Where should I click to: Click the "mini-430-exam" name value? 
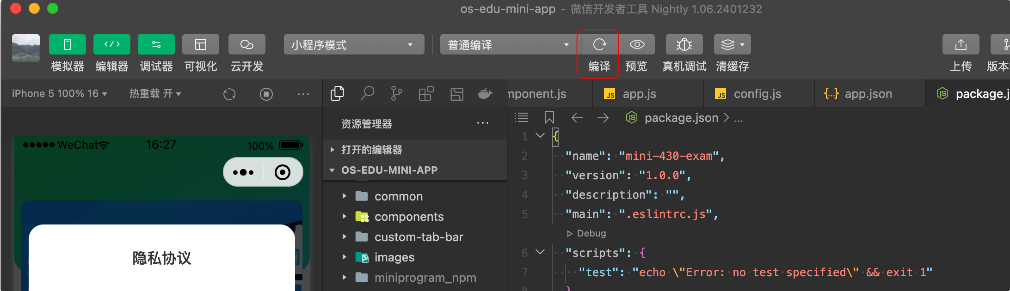click(669, 156)
